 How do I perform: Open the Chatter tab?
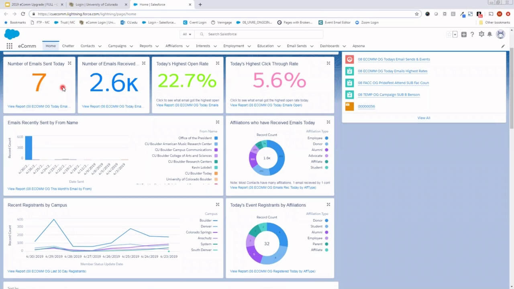click(68, 46)
